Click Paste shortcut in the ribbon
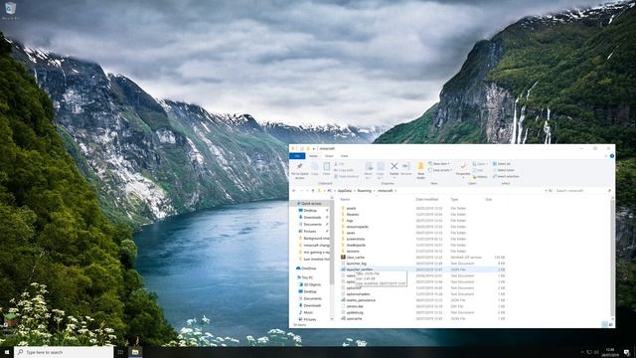 tap(347, 176)
